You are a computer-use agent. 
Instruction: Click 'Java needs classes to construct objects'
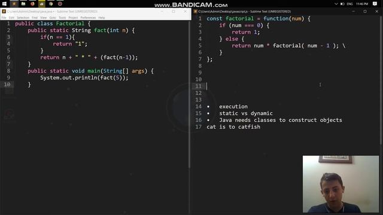click(x=281, y=120)
